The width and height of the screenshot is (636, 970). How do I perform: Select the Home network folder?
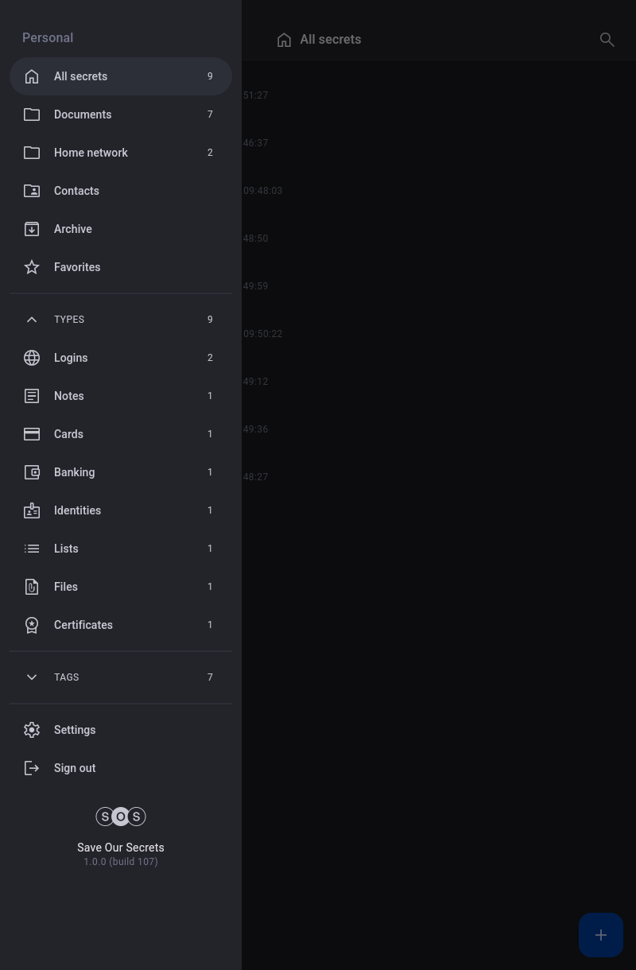click(x=91, y=153)
